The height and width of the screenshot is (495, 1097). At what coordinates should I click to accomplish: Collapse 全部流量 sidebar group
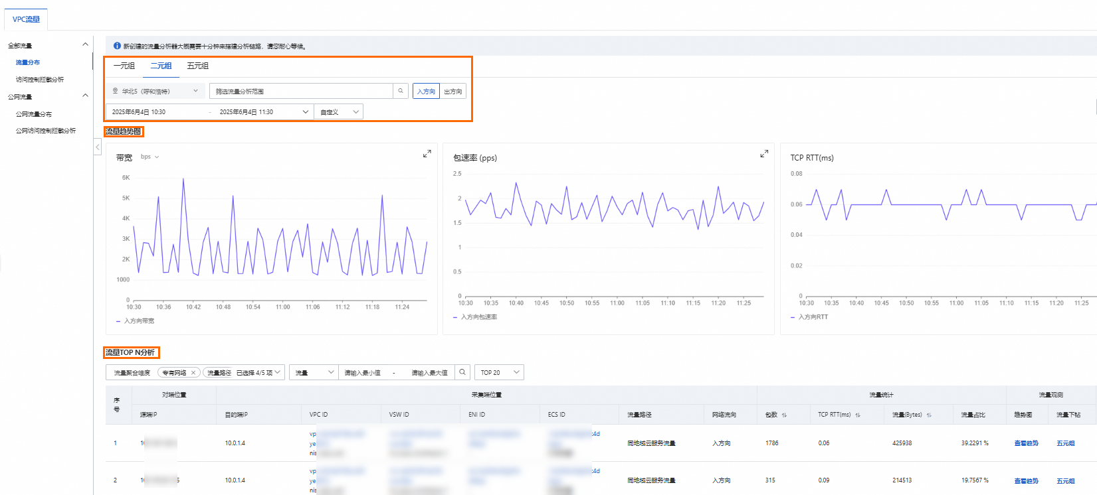(85, 44)
